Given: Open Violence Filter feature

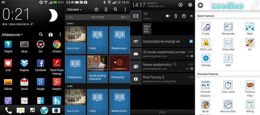Looking at the screenshot, I should (x=250, y=89).
